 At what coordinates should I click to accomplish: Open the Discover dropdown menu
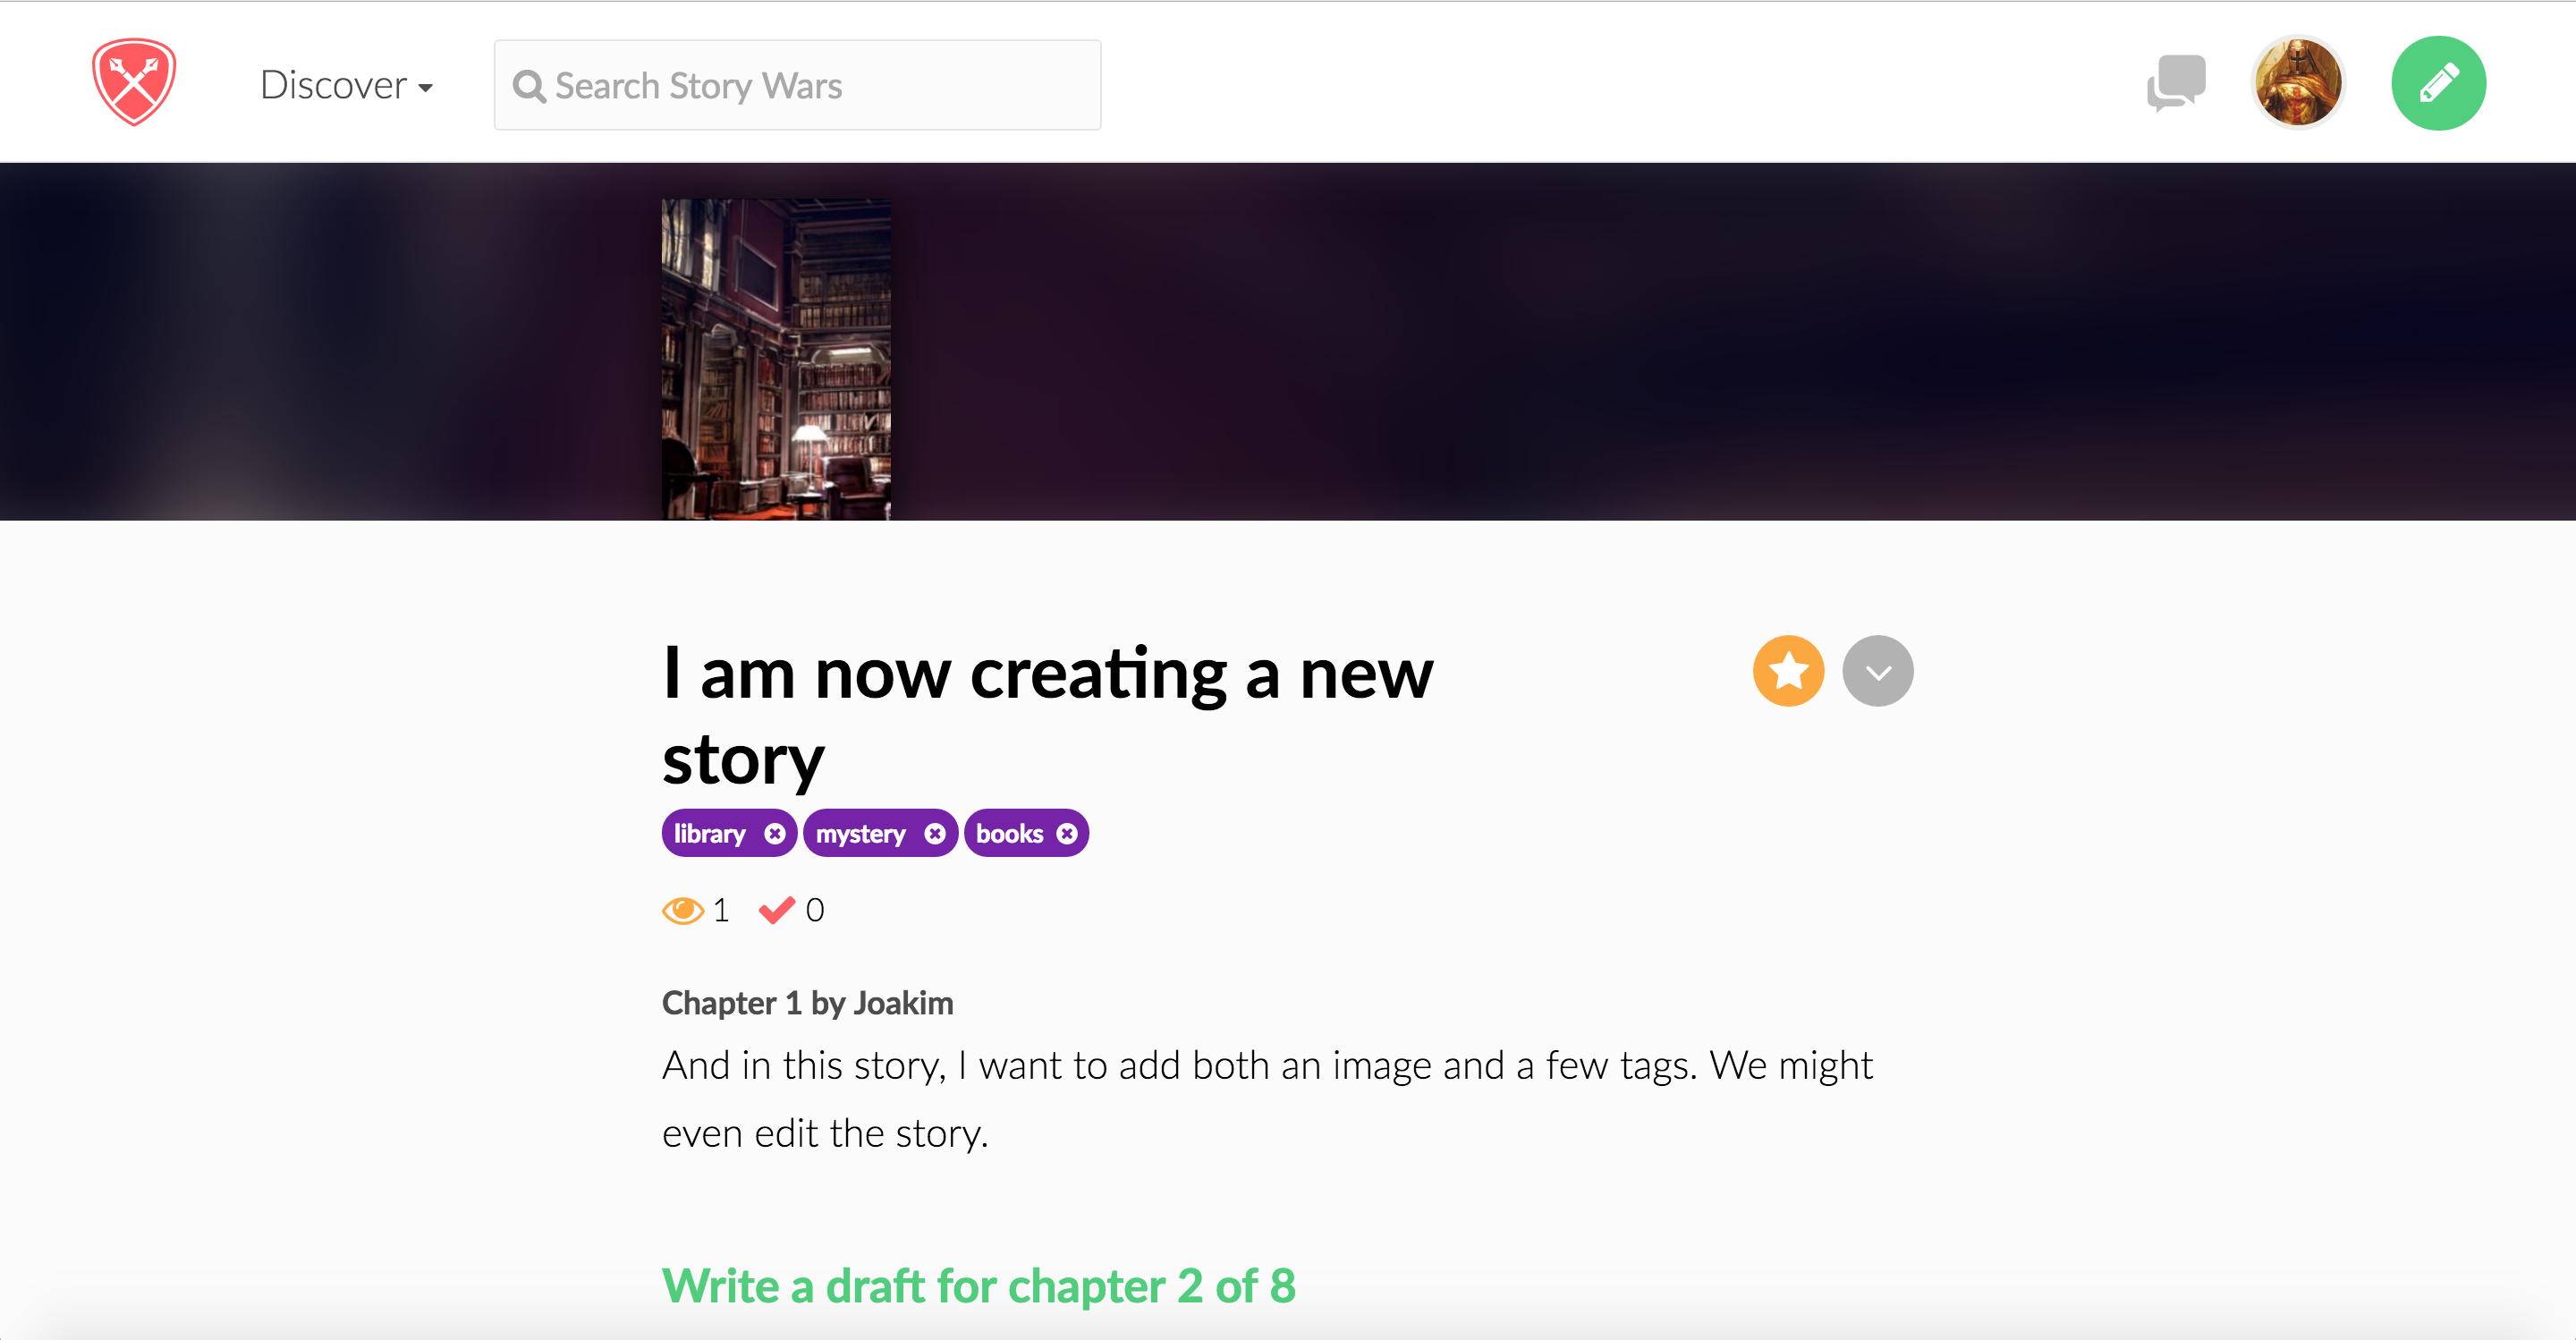346,85
